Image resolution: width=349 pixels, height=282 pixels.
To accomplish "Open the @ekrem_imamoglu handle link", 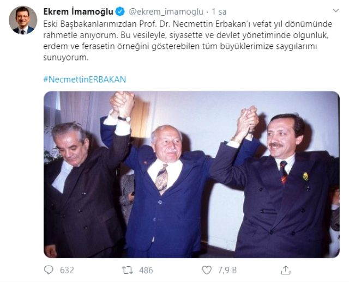I will (x=166, y=12).
